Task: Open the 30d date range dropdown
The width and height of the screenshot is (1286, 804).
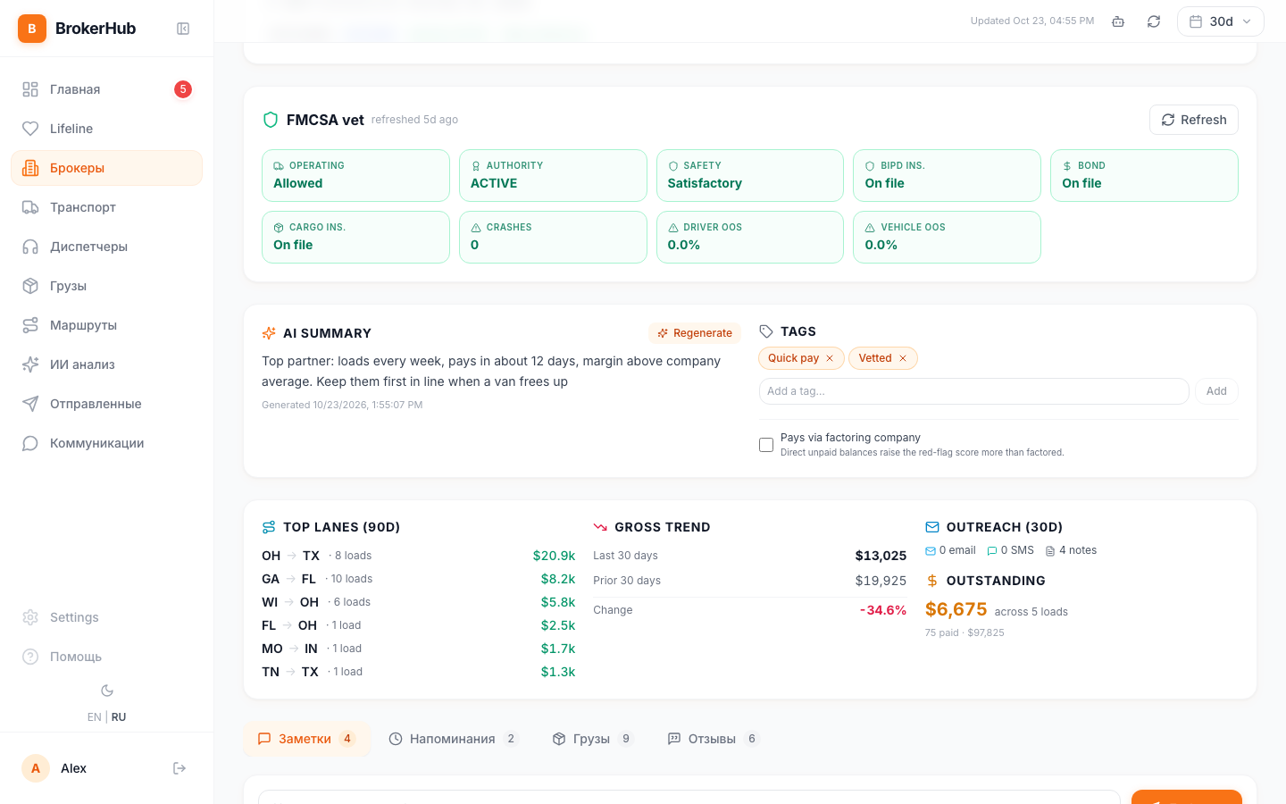Action: coord(1221,21)
